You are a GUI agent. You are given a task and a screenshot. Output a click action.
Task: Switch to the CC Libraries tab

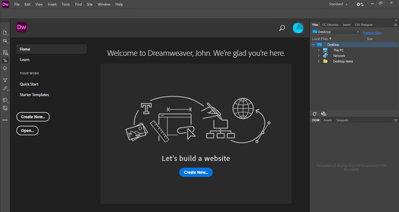(x=330, y=25)
